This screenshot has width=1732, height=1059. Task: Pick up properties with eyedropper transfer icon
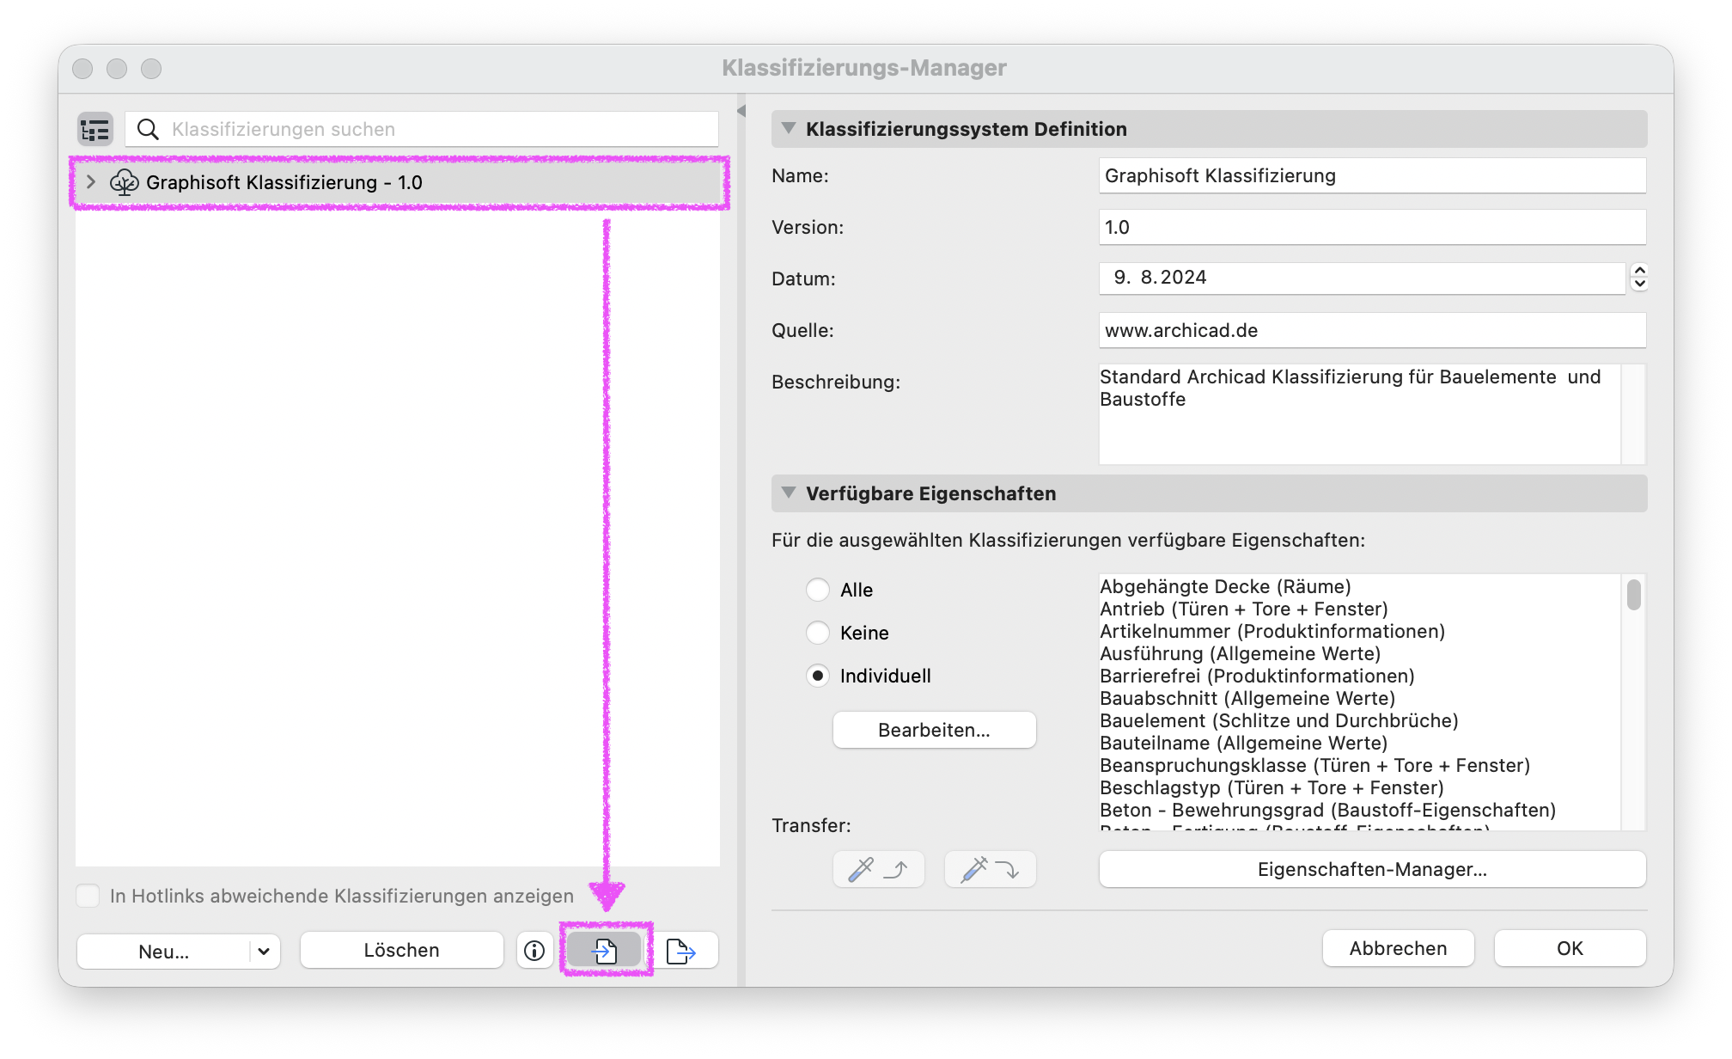(878, 869)
